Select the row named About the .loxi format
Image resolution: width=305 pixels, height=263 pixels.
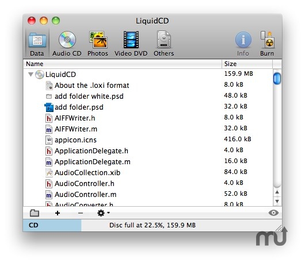148,86
